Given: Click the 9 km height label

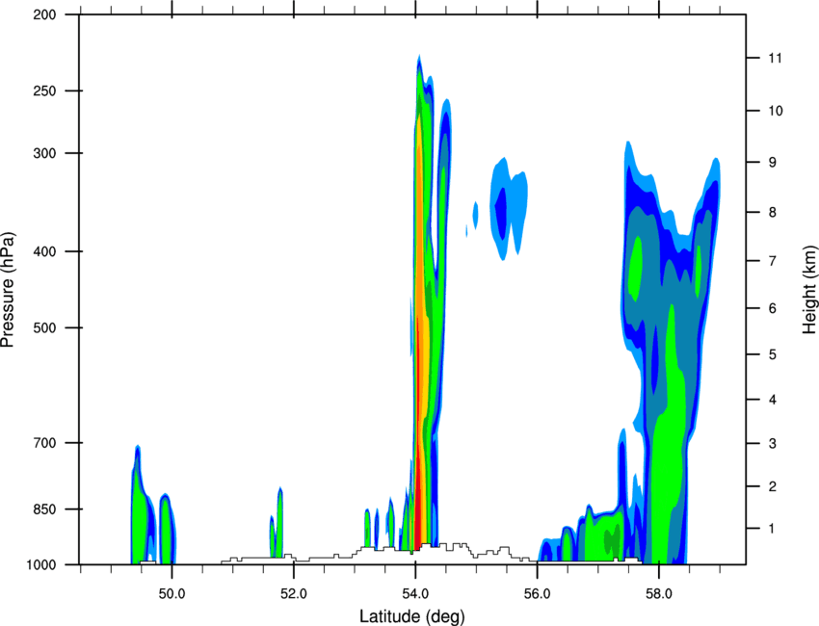Looking at the screenshot, I should pos(773,163).
